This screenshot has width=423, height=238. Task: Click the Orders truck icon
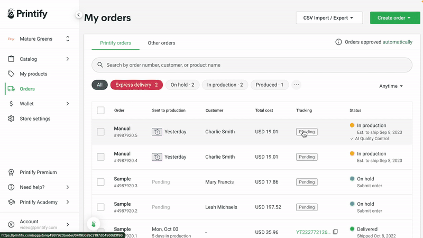point(11,89)
